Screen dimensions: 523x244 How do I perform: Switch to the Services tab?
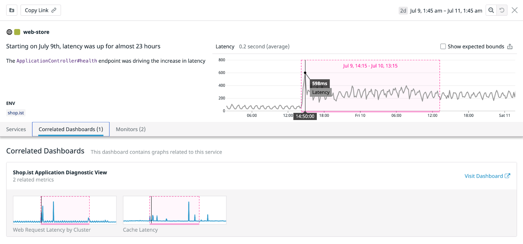click(x=16, y=129)
